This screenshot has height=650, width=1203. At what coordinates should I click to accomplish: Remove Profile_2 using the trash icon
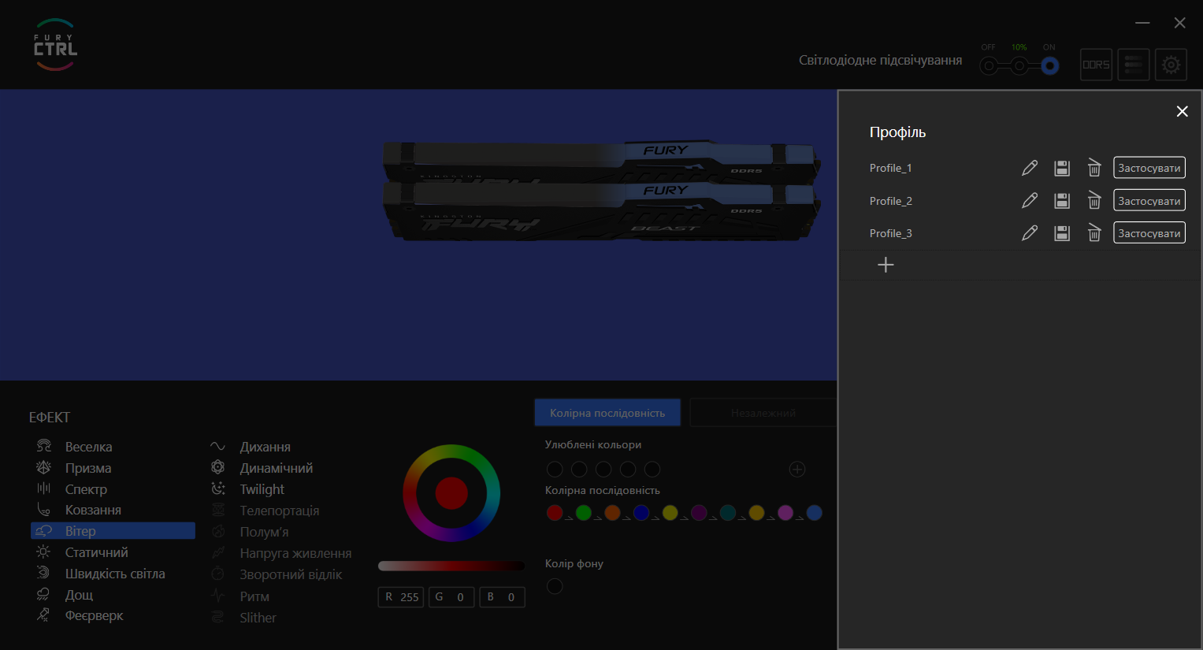point(1094,201)
